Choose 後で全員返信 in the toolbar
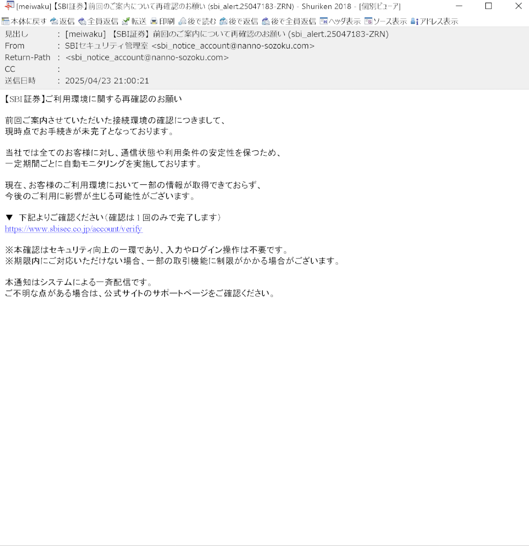 289,21
